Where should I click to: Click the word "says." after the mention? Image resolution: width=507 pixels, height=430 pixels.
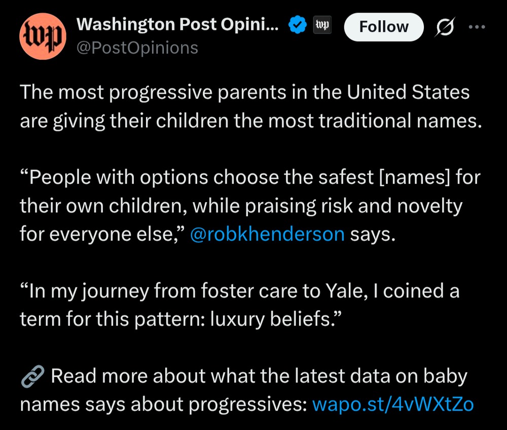[x=373, y=235]
